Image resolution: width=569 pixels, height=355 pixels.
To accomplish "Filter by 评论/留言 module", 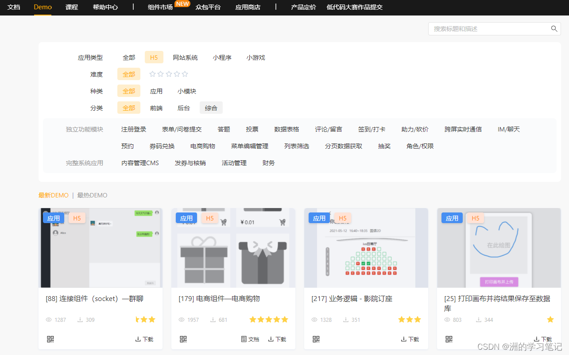I will (329, 129).
